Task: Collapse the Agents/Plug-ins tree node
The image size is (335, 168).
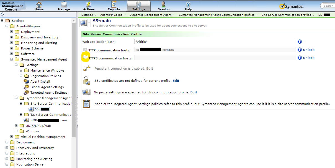Action: click(x=7, y=26)
